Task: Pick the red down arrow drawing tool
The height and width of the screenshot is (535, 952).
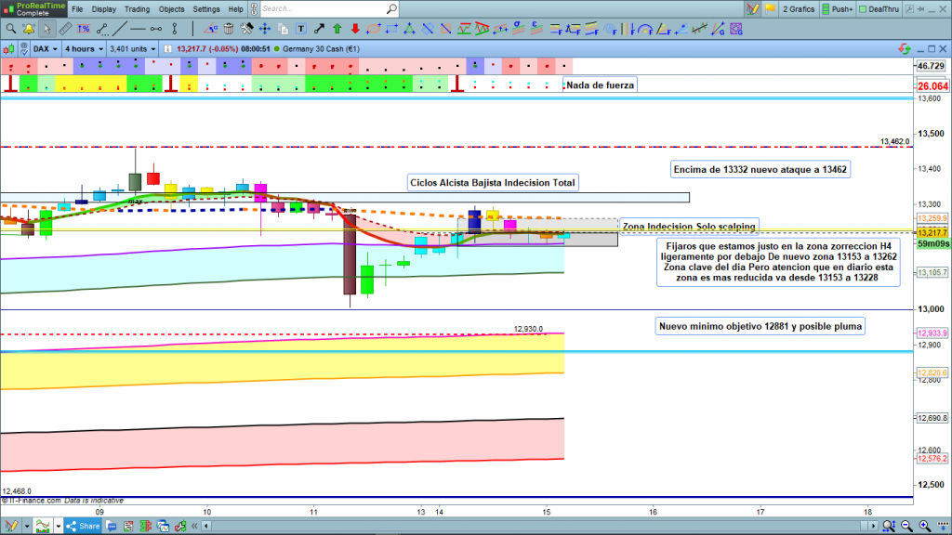Action: coord(353,28)
